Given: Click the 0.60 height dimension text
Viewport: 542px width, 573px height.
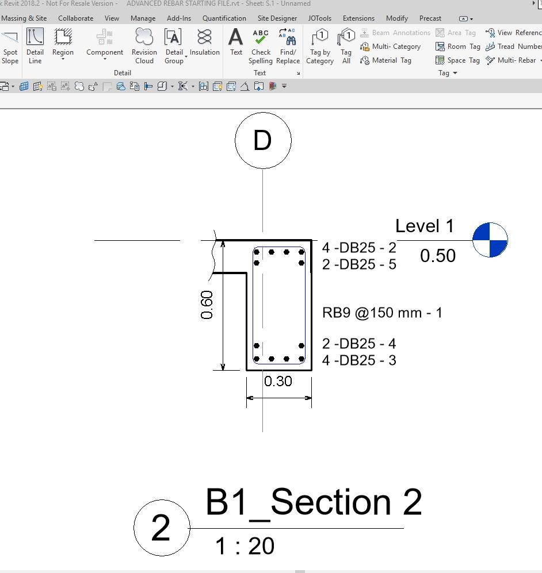Looking at the screenshot, I should [207, 305].
